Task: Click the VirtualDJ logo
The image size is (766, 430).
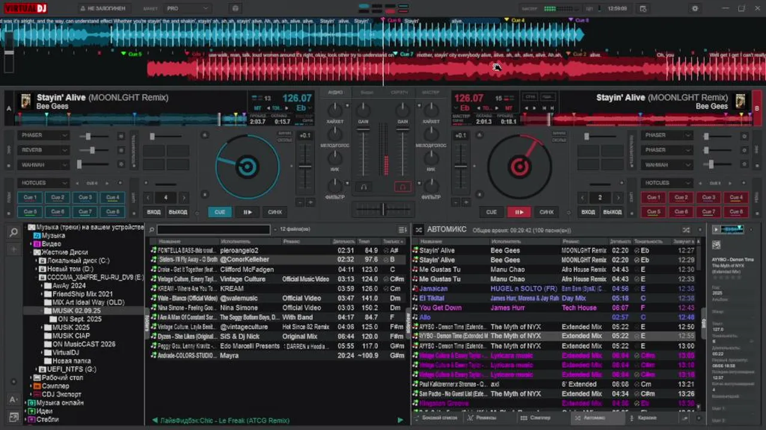Action: point(25,8)
